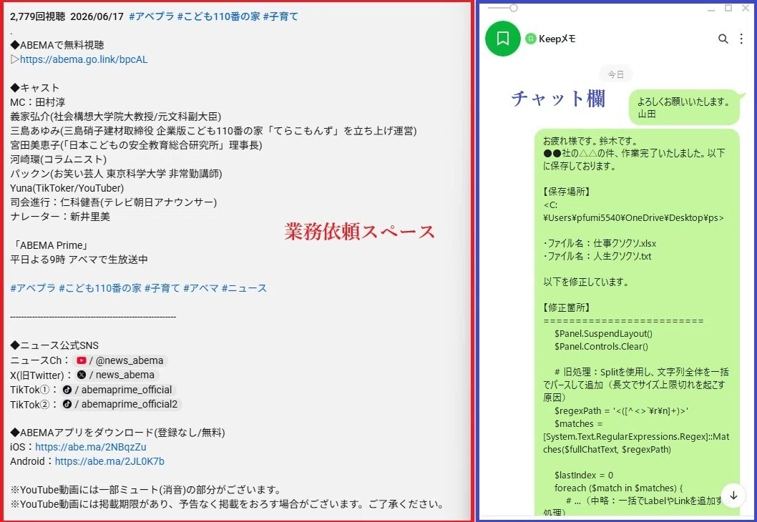Click #こども110番の家 in the five-hashtag row

click(100, 288)
